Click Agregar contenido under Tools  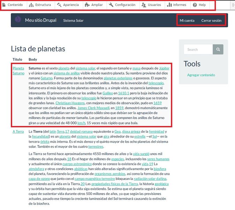201,75
